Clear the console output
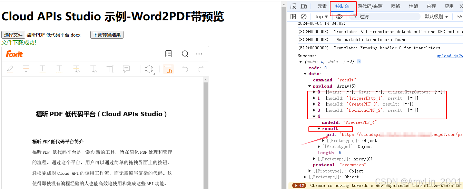 pyautogui.click(x=304, y=17)
